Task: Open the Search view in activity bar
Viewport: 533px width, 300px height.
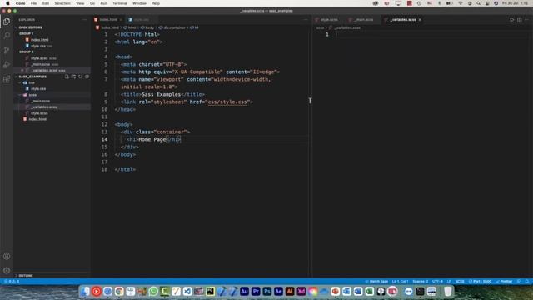Action: (x=7, y=36)
